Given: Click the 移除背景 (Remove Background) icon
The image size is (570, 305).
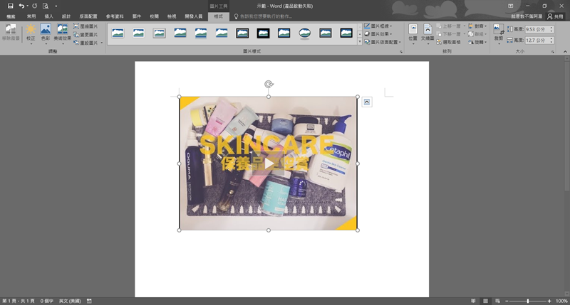Looking at the screenshot, I should click(x=11, y=32).
